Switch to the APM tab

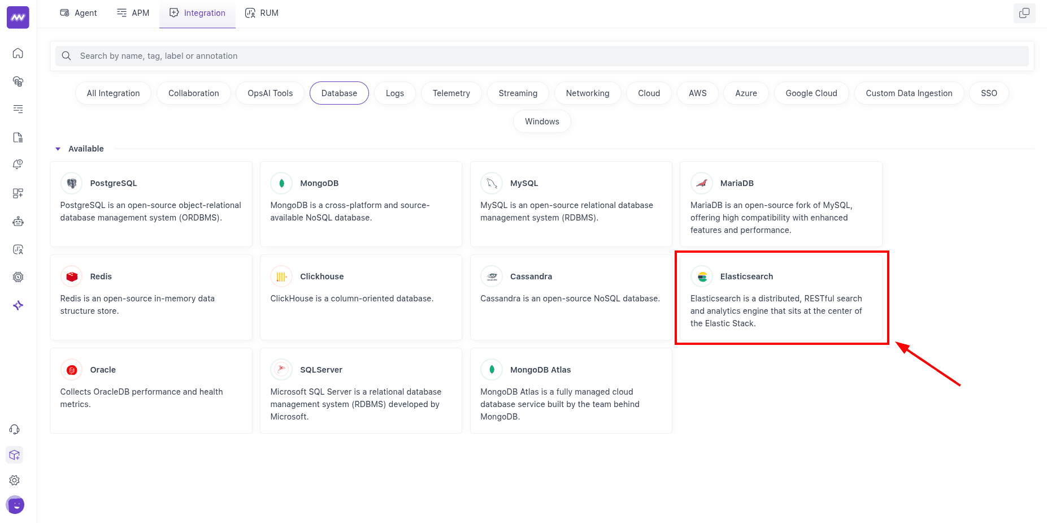133,12
